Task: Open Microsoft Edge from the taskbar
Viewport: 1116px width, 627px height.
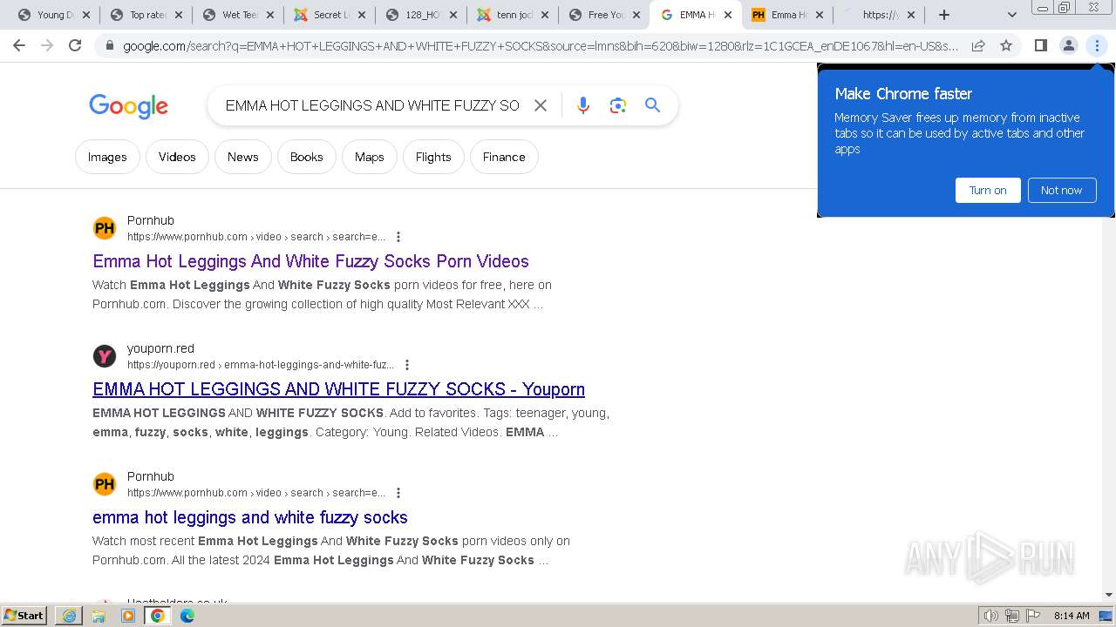Action: coord(187,616)
